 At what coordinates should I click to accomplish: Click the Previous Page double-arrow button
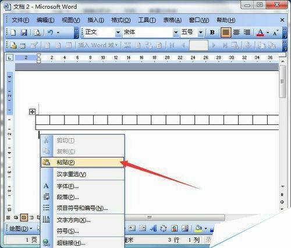282,194
